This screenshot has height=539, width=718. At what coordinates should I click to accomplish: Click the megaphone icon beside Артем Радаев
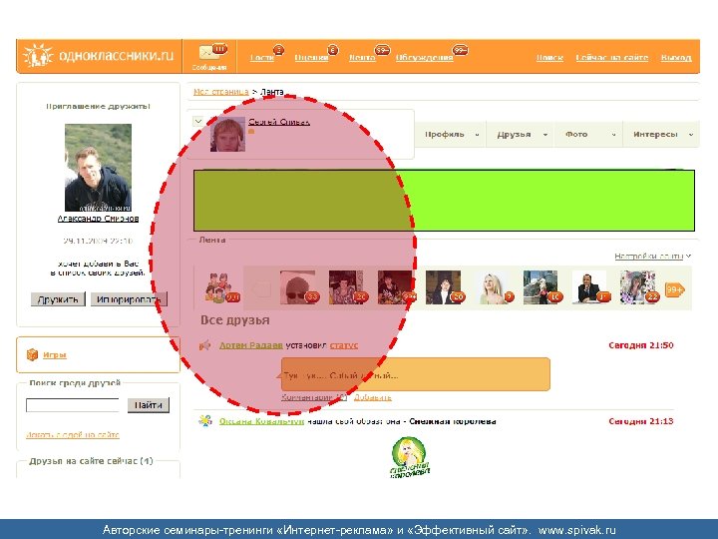pyautogui.click(x=204, y=345)
